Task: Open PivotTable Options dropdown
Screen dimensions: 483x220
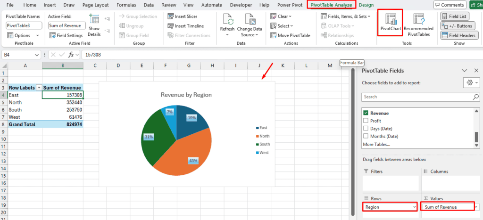Action: coord(23,35)
